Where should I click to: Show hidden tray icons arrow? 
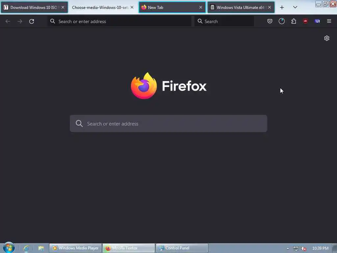point(288,248)
